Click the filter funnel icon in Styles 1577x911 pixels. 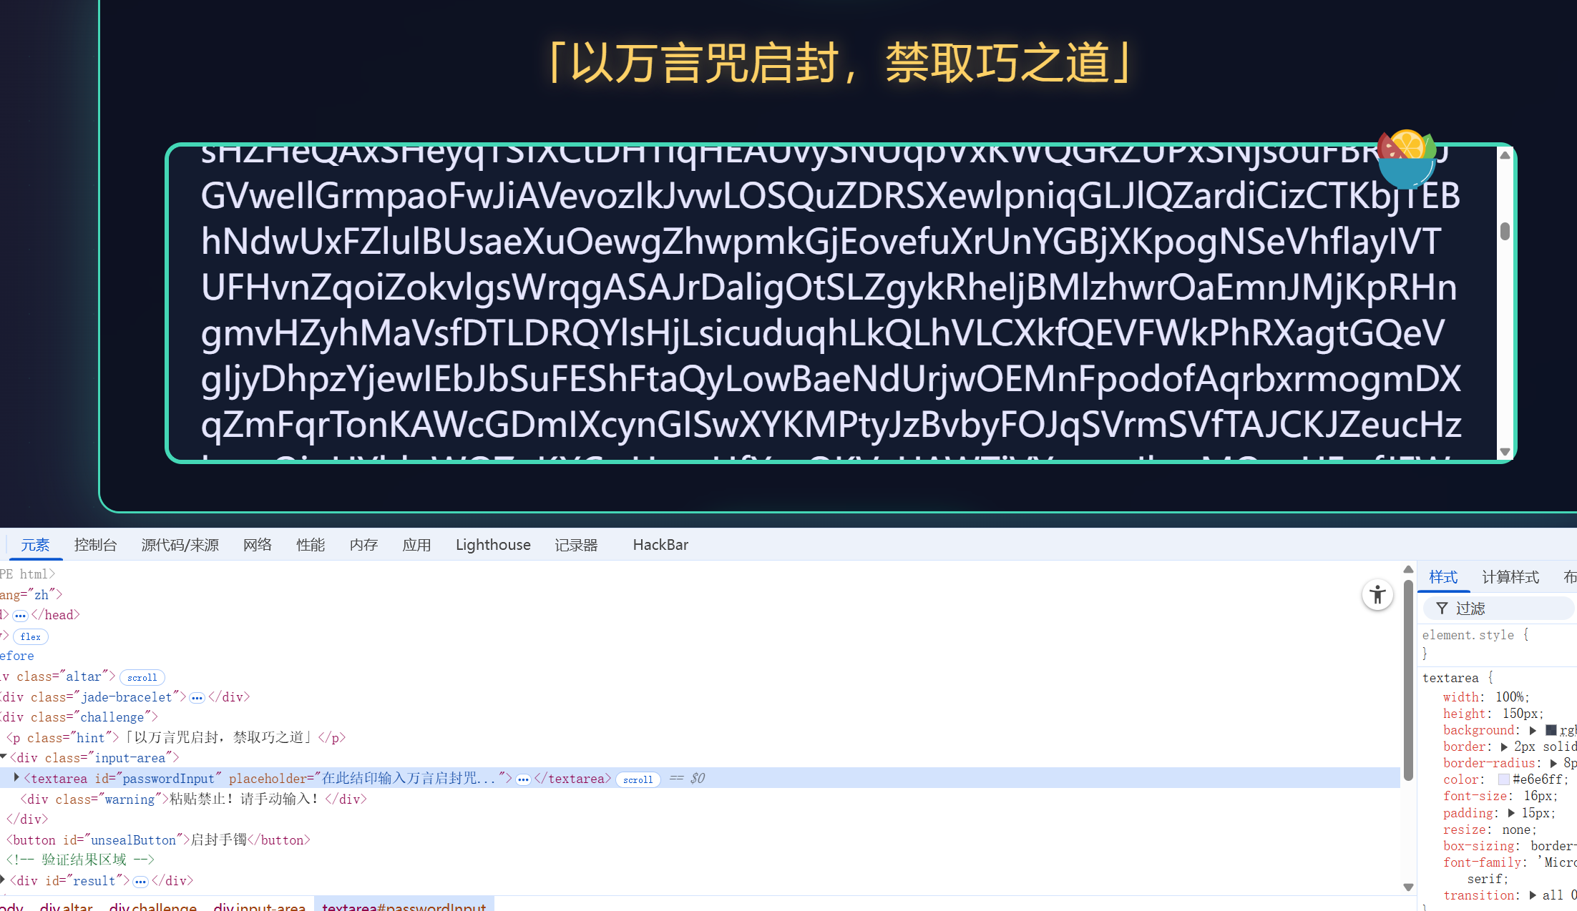(x=1442, y=609)
